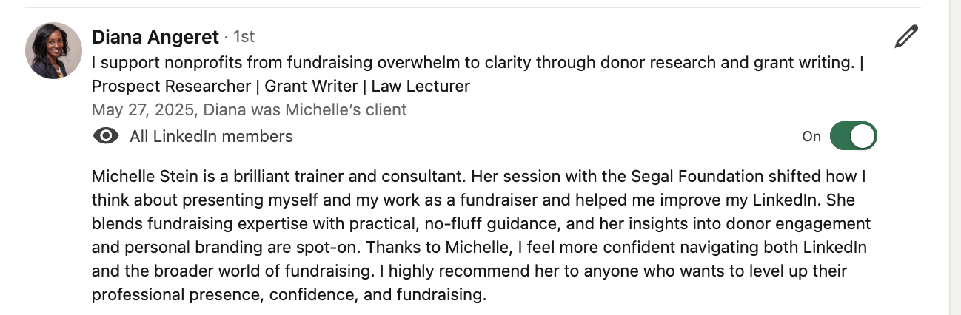Click the vertical scrollbar track at right
This screenshot has height=315, width=961.
(x=955, y=157)
